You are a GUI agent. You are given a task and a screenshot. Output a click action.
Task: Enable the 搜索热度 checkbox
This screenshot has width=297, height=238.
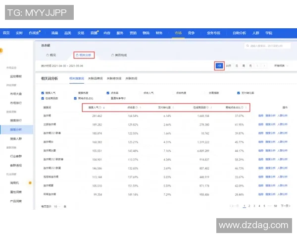tap(75, 93)
